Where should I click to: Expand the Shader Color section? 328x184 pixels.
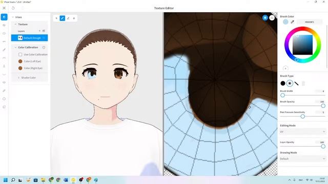click(x=18, y=78)
